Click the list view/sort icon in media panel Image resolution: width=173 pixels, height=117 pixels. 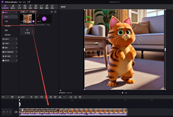point(55,12)
